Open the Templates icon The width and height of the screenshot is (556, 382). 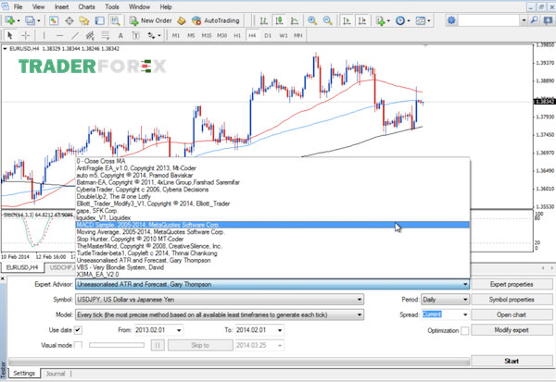[x=421, y=21]
